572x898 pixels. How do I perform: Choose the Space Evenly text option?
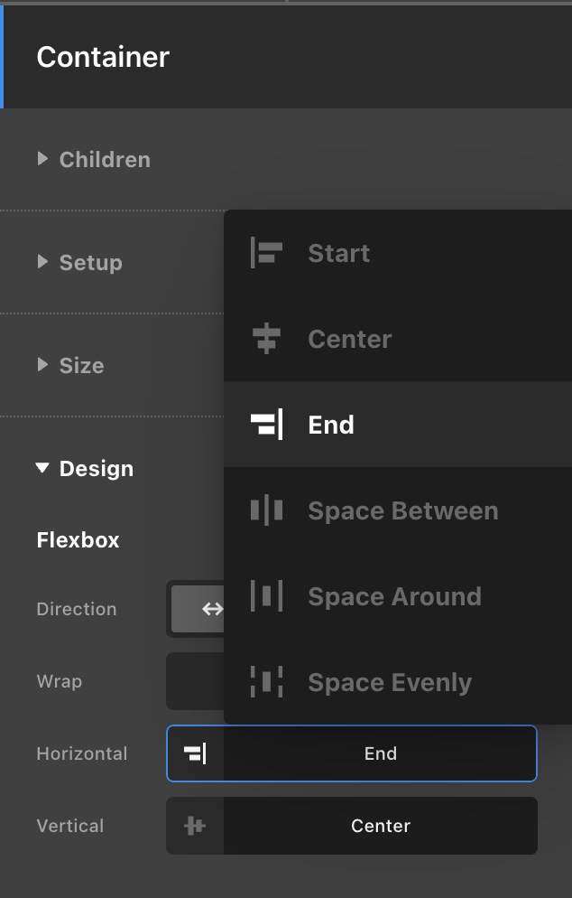(x=390, y=682)
